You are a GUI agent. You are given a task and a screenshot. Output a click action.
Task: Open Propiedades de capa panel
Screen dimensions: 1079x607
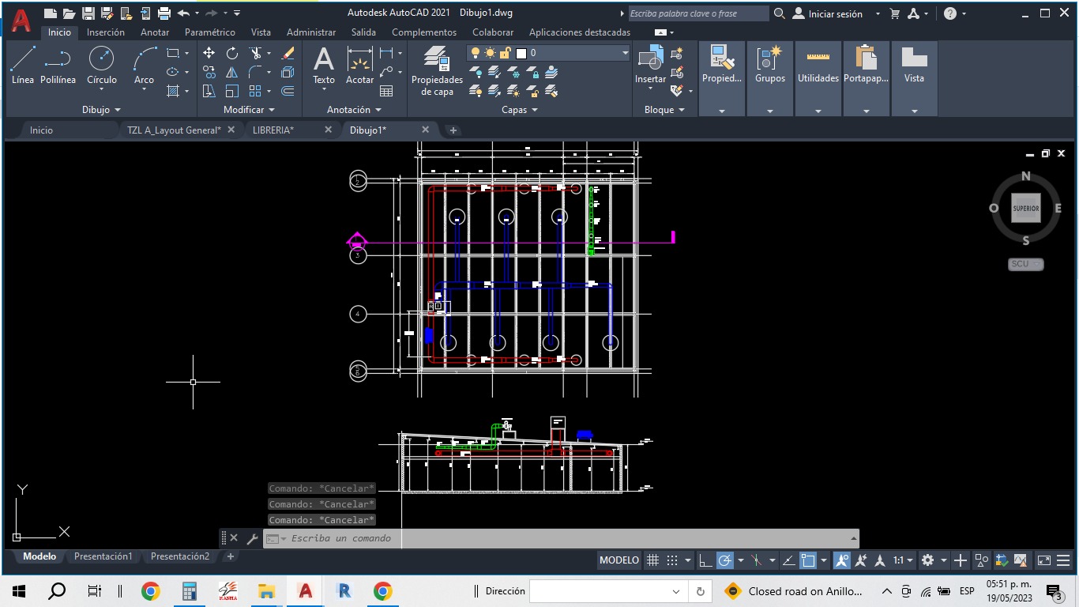[437, 70]
